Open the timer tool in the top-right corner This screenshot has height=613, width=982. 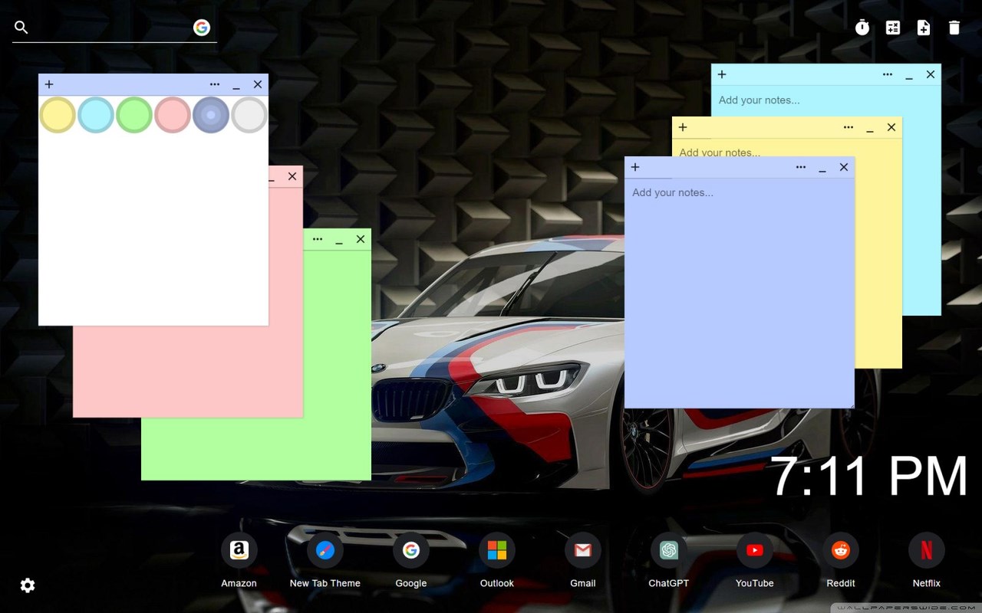pos(862,28)
